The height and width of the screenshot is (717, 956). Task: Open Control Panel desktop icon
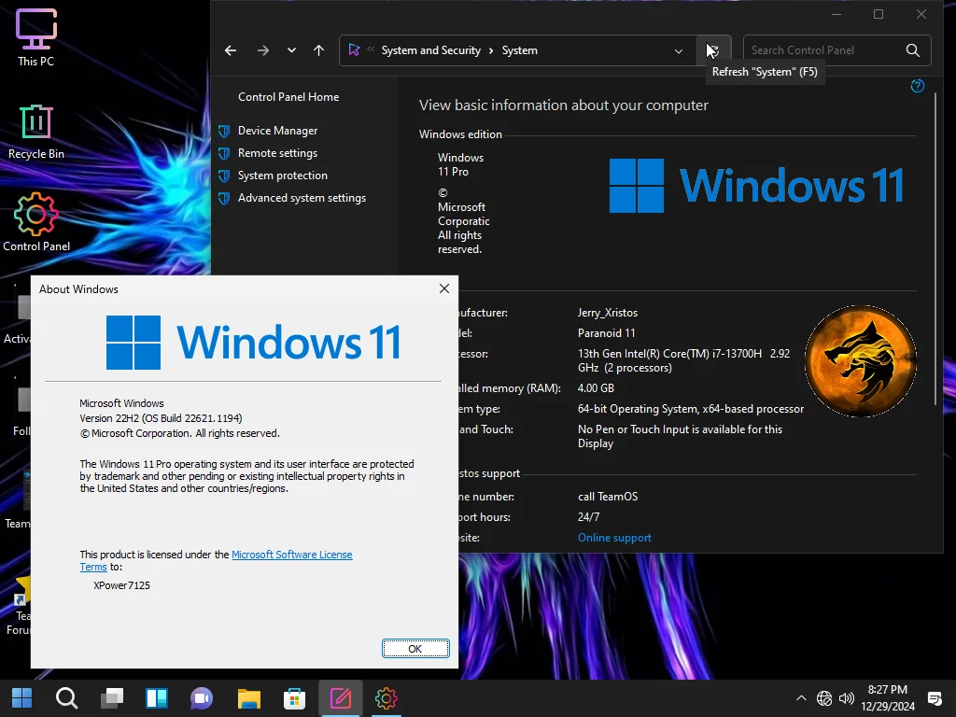click(x=36, y=222)
